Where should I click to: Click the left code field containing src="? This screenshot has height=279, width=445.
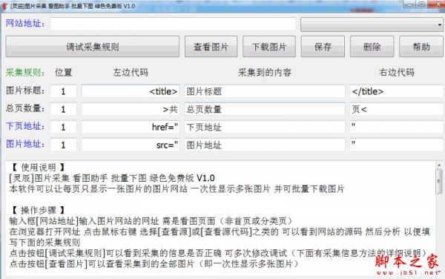131,145
